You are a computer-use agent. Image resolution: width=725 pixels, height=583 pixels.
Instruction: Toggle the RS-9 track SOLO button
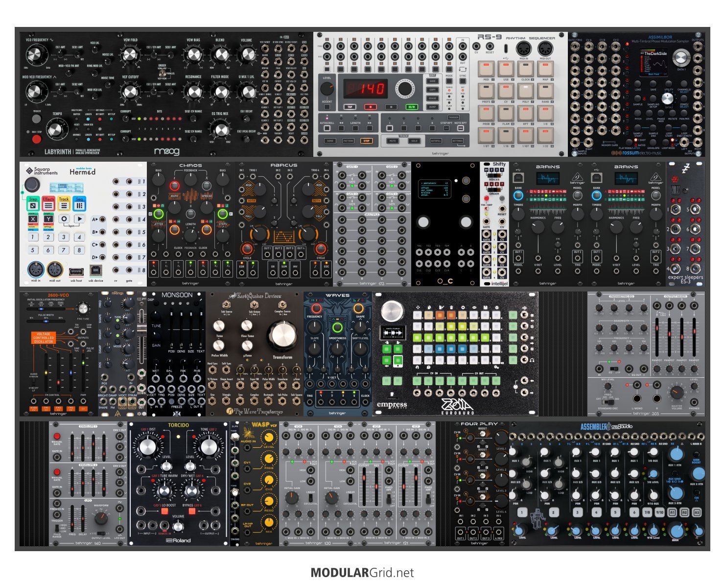[414, 141]
